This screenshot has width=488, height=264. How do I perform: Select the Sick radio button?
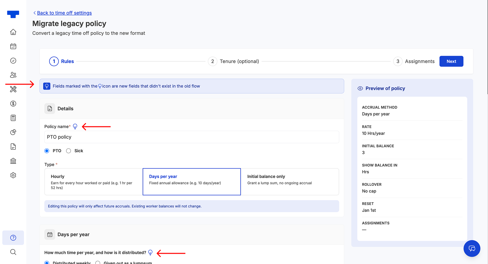pyautogui.click(x=69, y=151)
